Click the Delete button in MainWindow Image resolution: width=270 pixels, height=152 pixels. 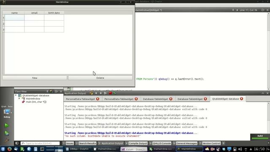click(100, 78)
